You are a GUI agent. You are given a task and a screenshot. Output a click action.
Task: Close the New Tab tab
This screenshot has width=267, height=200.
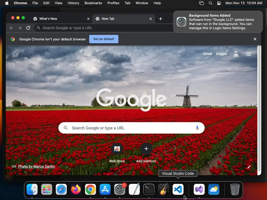pos(151,19)
